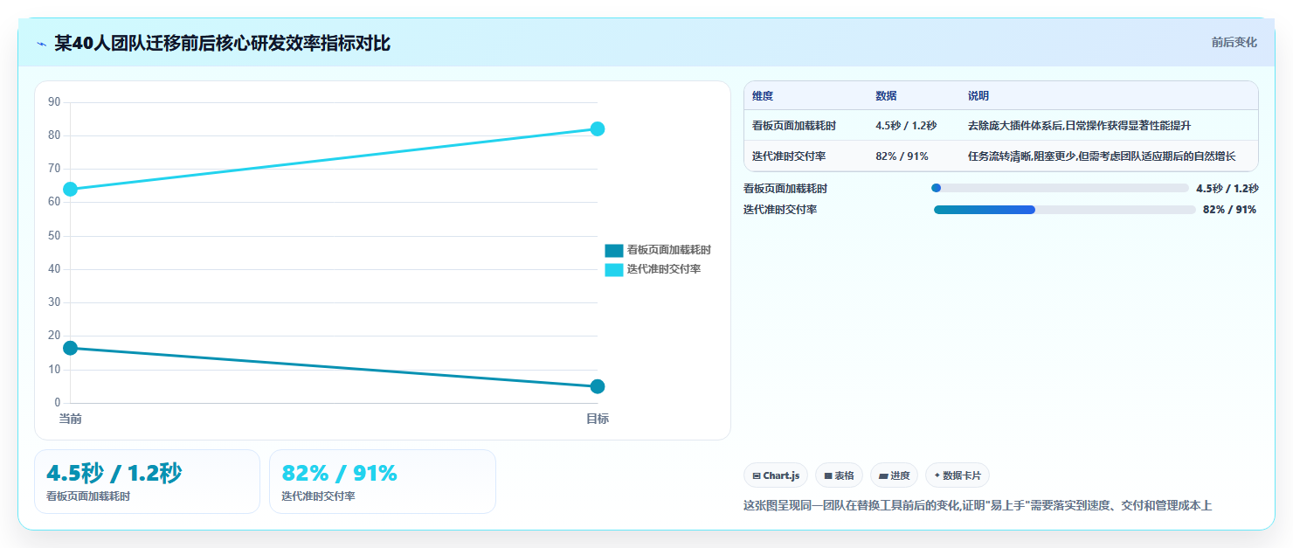Click the 看板页面加载耗时 data point at 当前
The image size is (1293, 548).
click(70, 348)
